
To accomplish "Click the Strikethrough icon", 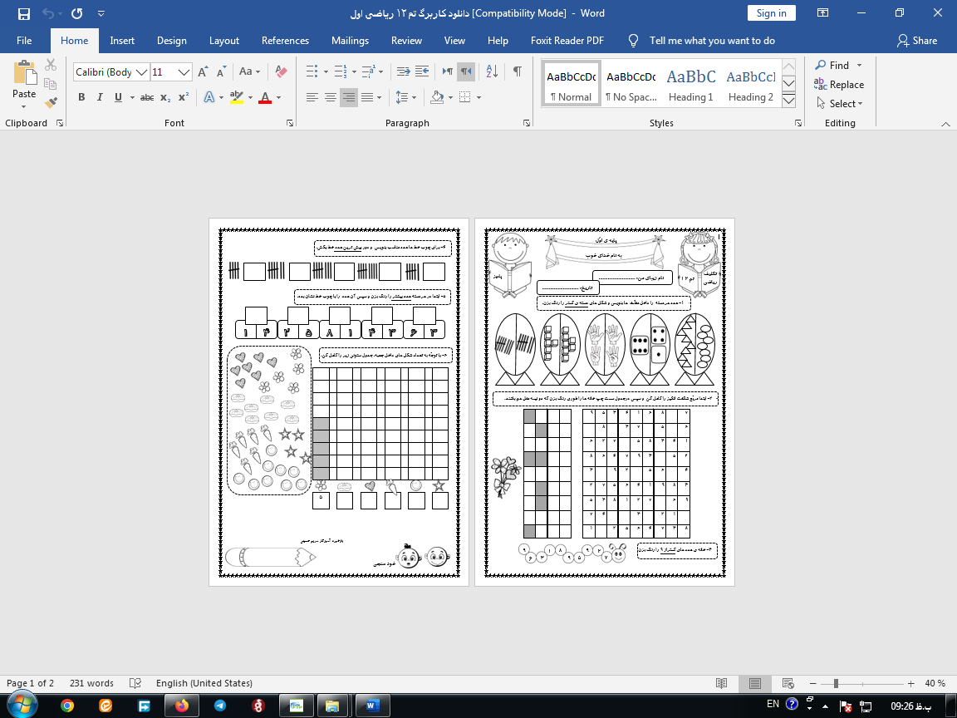I will pyautogui.click(x=147, y=97).
